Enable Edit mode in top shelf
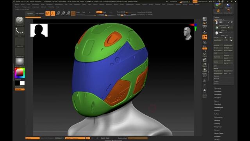250x141 pixels. pos(48,13)
